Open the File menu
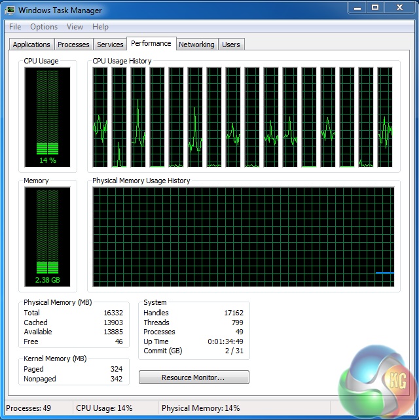Screen dimensions: 419x420 tap(15, 27)
